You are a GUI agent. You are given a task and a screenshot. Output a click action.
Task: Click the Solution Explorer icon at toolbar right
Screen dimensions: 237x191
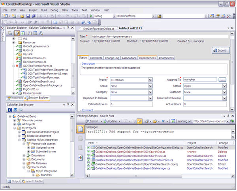click(x=212, y=16)
